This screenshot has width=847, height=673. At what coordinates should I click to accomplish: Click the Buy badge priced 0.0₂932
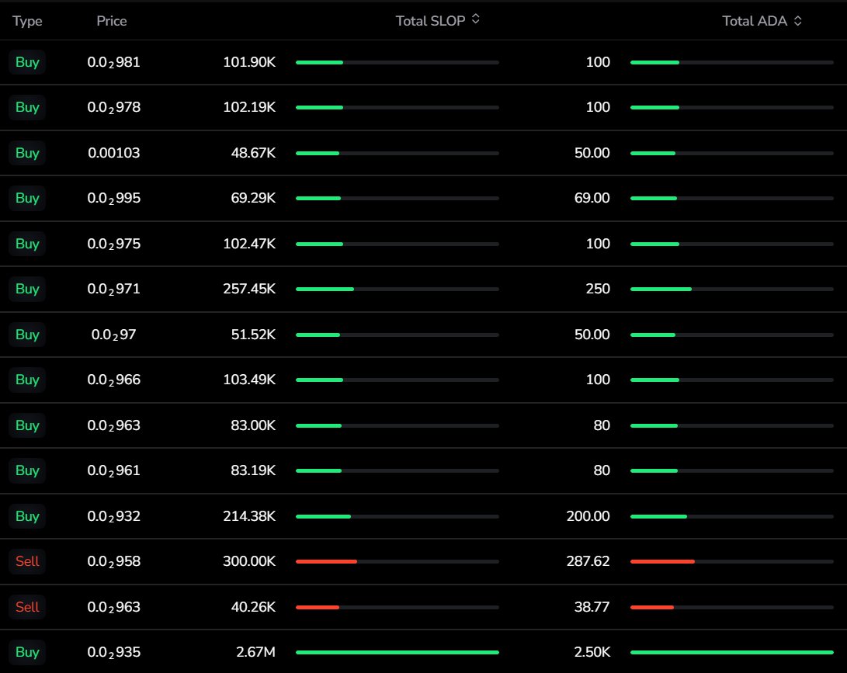pos(26,516)
